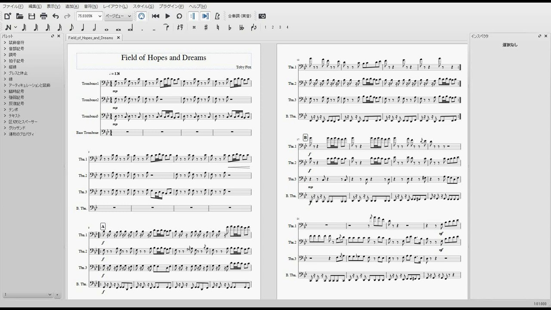Toggle loop playback

[x=180, y=16]
